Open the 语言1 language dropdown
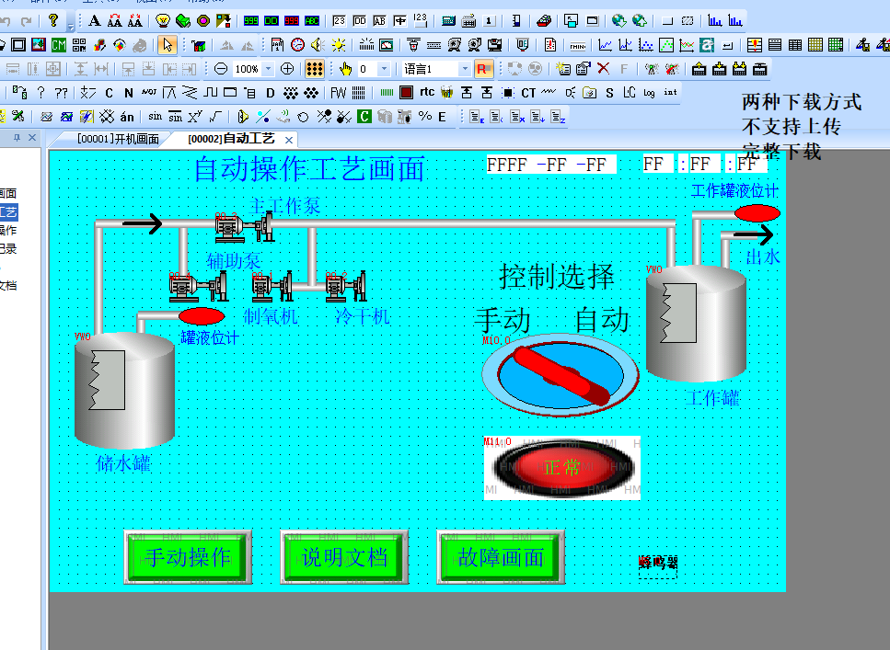The height and width of the screenshot is (650, 890). [x=464, y=69]
